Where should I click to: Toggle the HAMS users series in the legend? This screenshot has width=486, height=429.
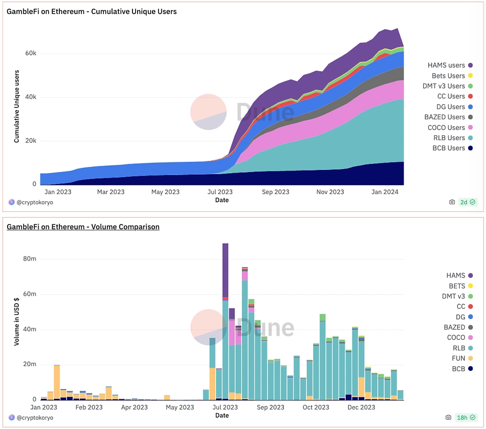[x=446, y=66]
